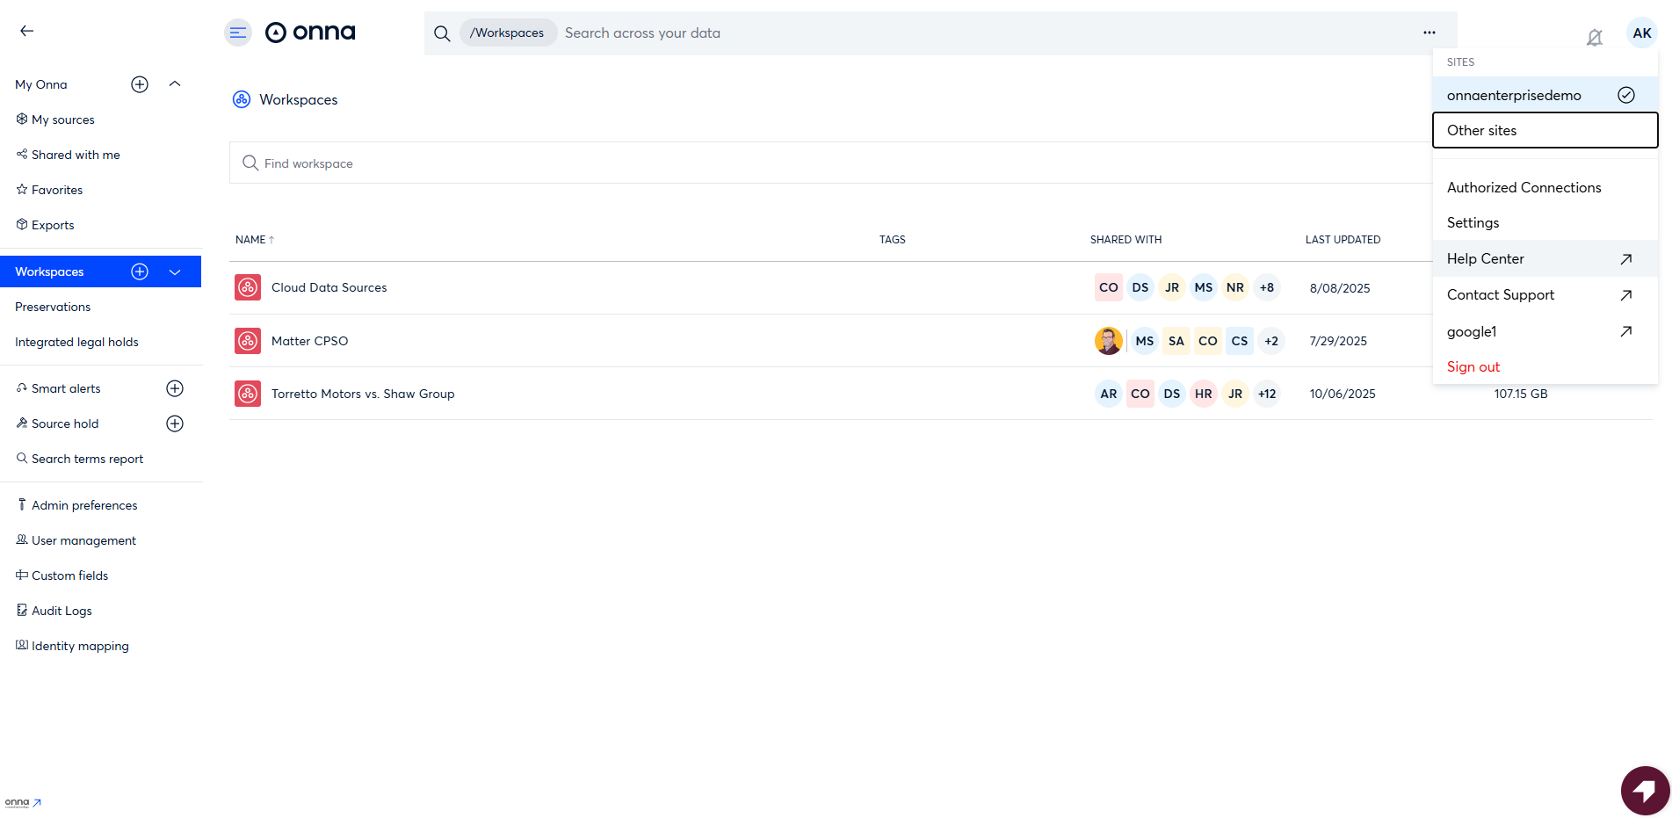Image resolution: width=1672 pixels, height=818 pixels.
Task: Click the back arrow icon
Action: 26,31
